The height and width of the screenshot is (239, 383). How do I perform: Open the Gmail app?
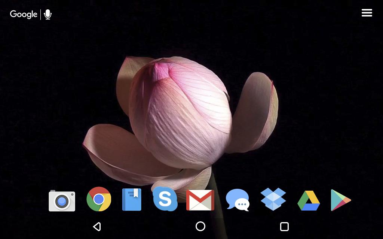click(200, 200)
